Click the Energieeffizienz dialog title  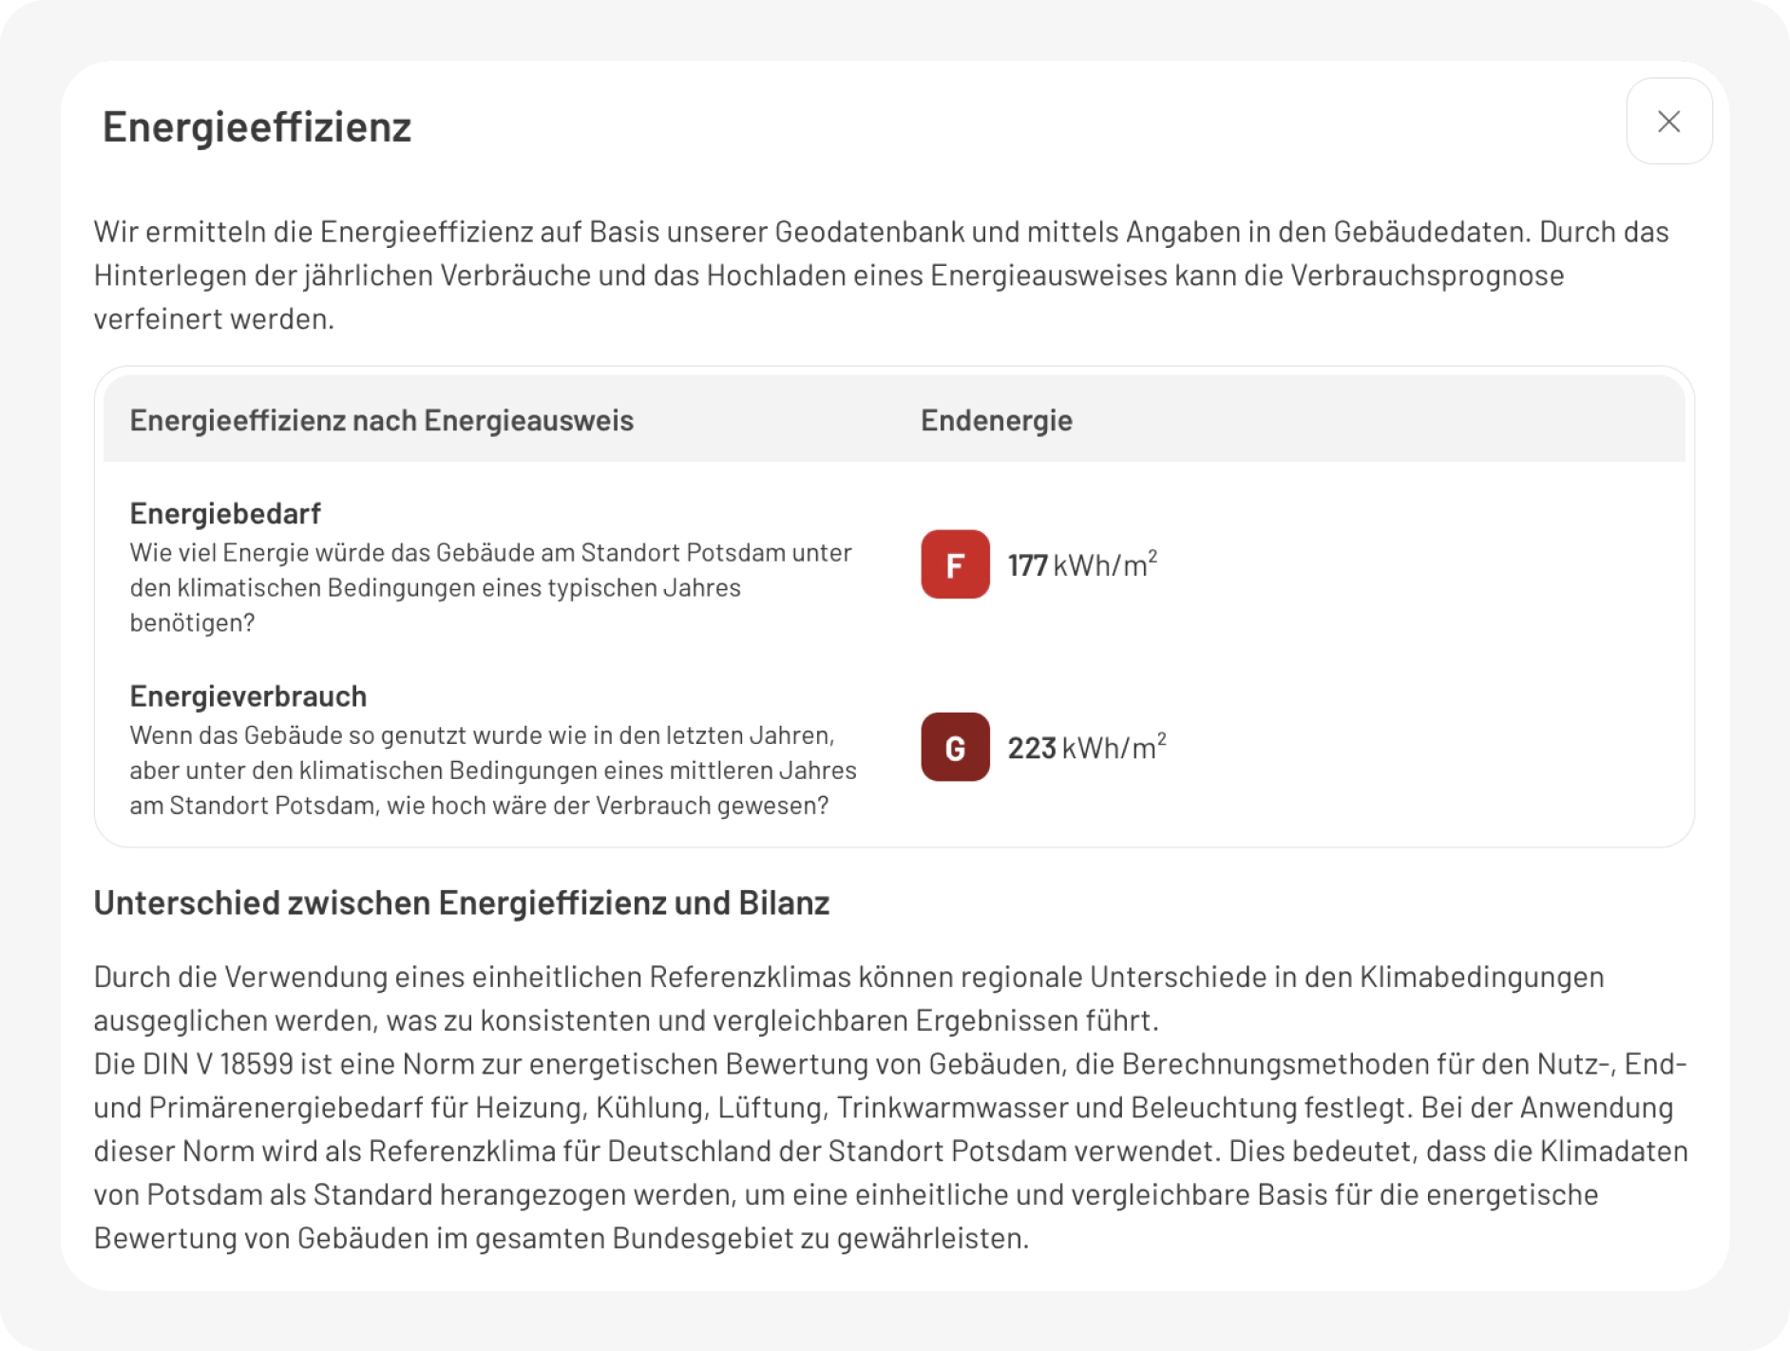[x=257, y=127]
